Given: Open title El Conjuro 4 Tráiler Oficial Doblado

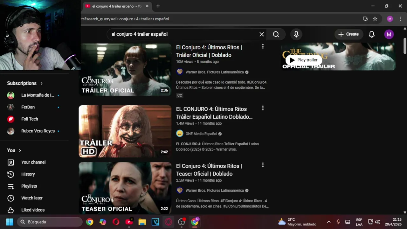Looking at the screenshot, I should point(209,51).
